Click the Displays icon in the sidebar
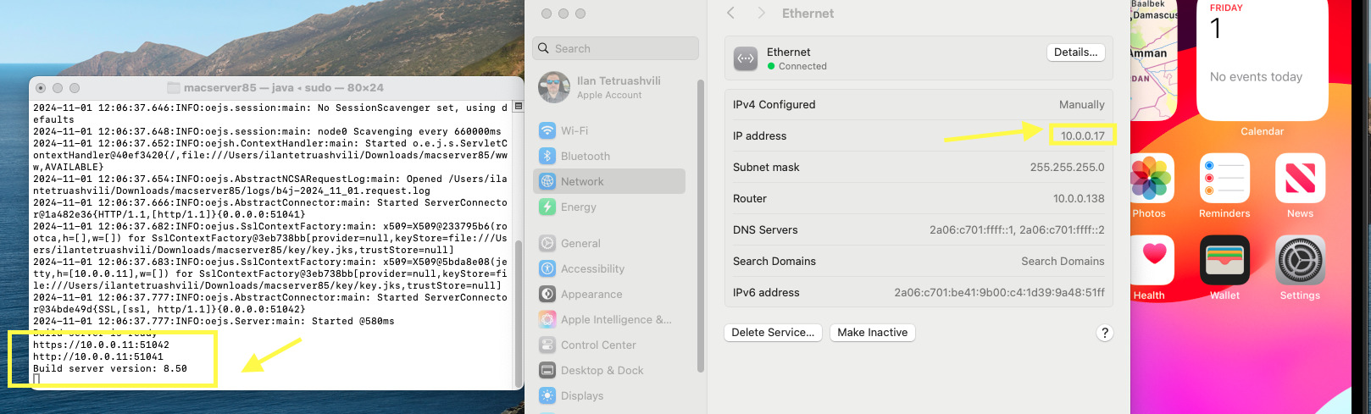 pos(547,395)
